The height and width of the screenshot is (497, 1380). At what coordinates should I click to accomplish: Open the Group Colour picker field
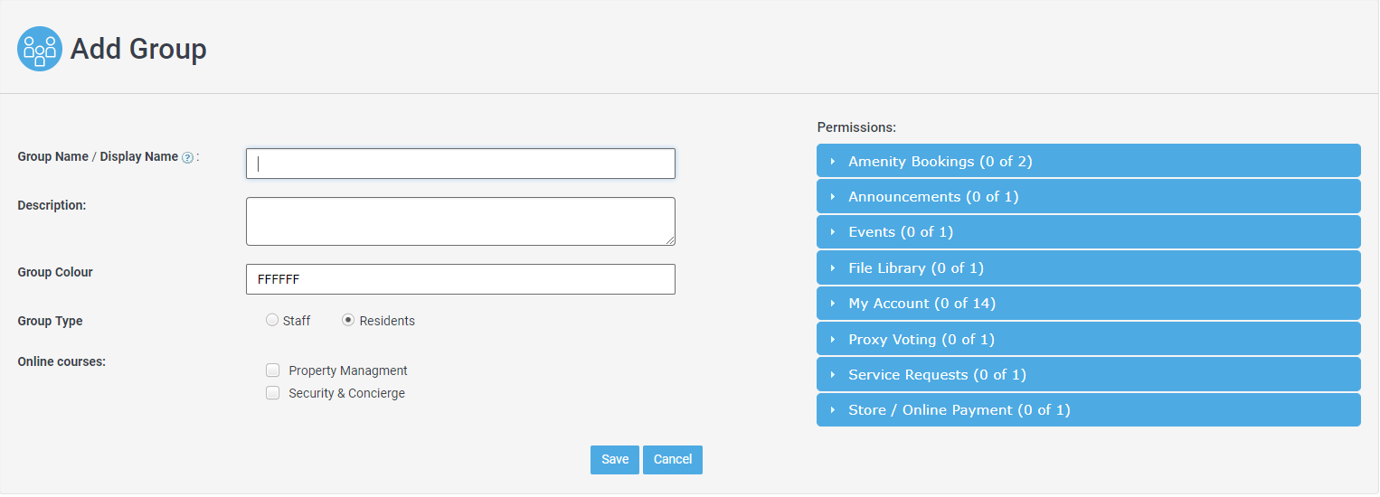(460, 279)
